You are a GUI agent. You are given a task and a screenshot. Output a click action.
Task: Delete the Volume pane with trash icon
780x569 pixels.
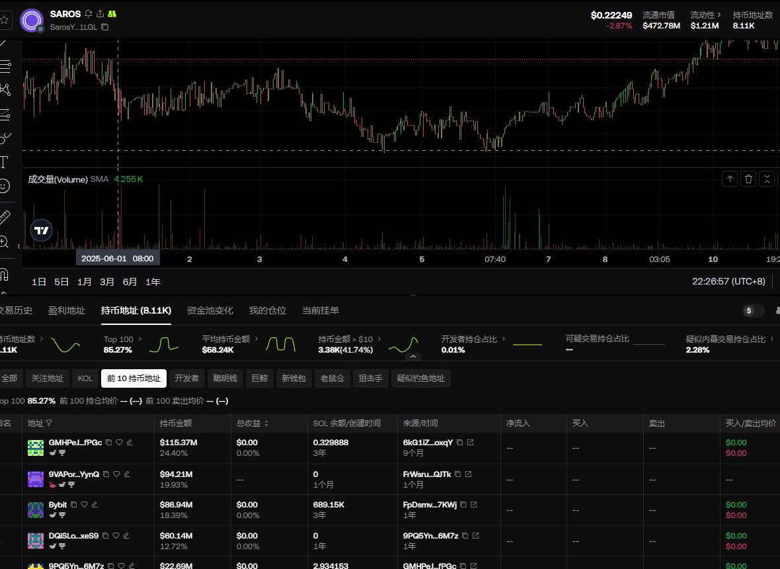pyautogui.click(x=748, y=179)
